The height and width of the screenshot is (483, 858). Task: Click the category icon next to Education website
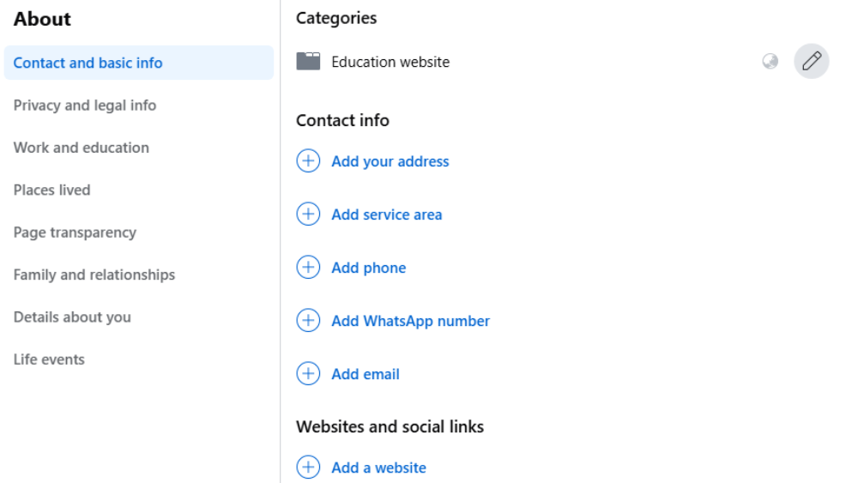click(308, 61)
